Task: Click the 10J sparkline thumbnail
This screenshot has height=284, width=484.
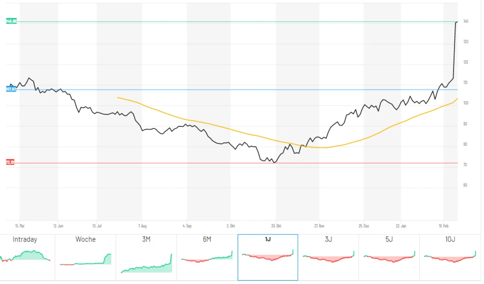Action: point(450,259)
